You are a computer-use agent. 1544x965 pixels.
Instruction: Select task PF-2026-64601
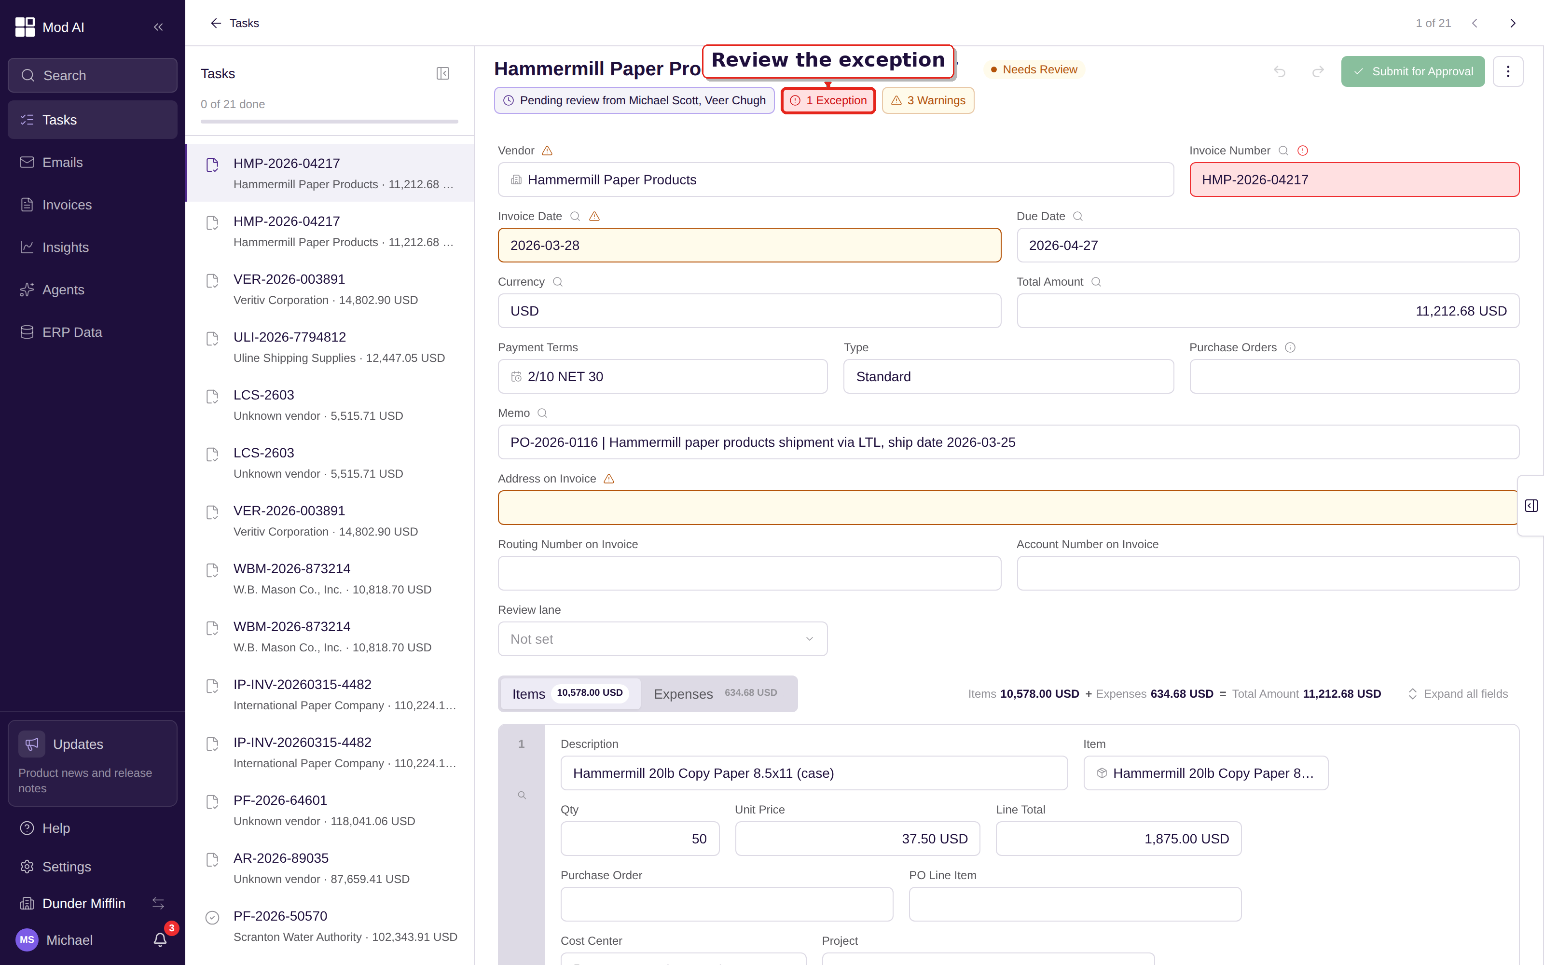click(330, 811)
